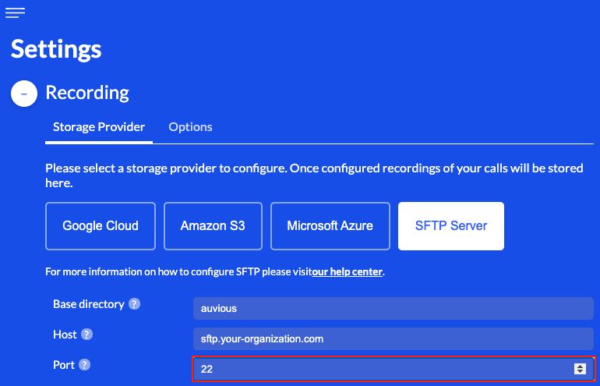The image size is (600, 386).
Task: Collapse the Recording section
Action: point(23,94)
